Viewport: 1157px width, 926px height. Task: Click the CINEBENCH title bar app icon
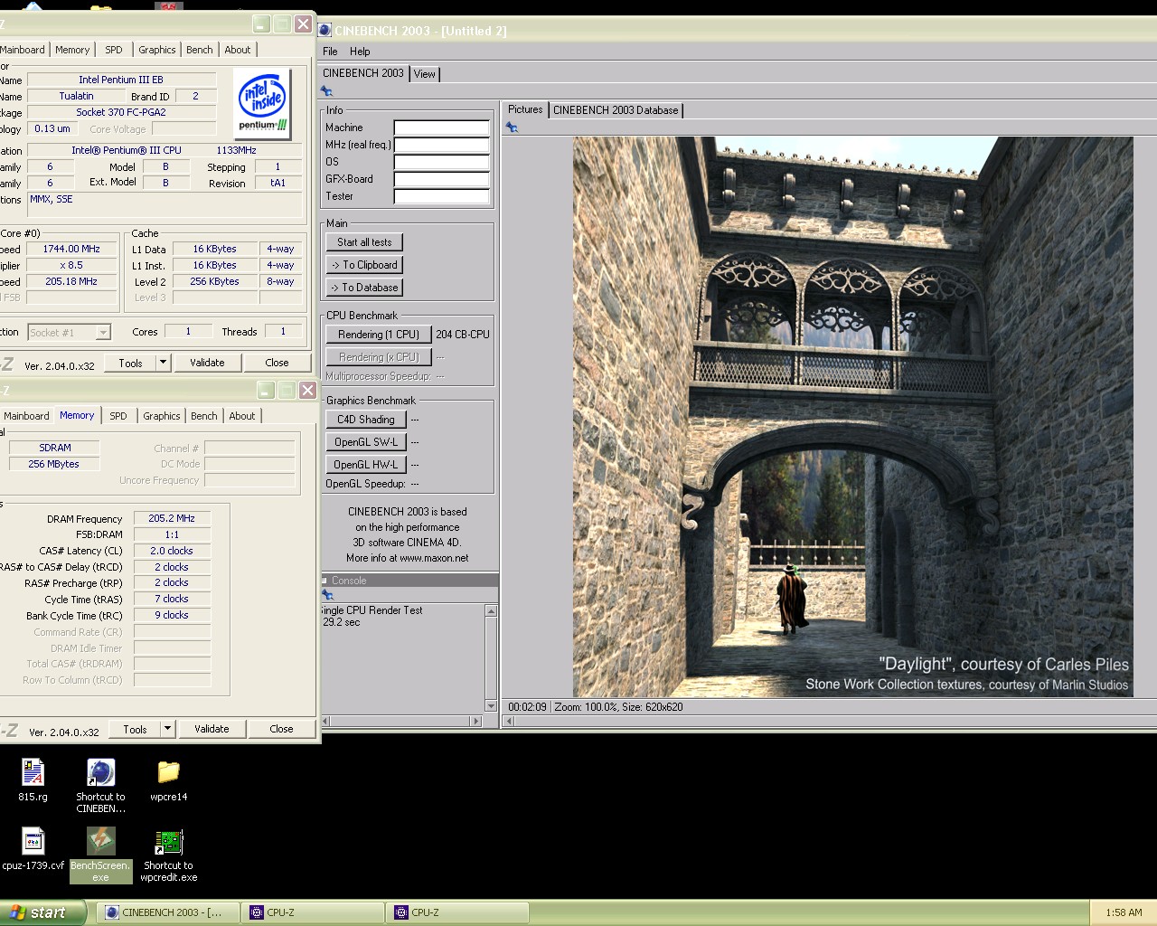pyautogui.click(x=325, y=30)
